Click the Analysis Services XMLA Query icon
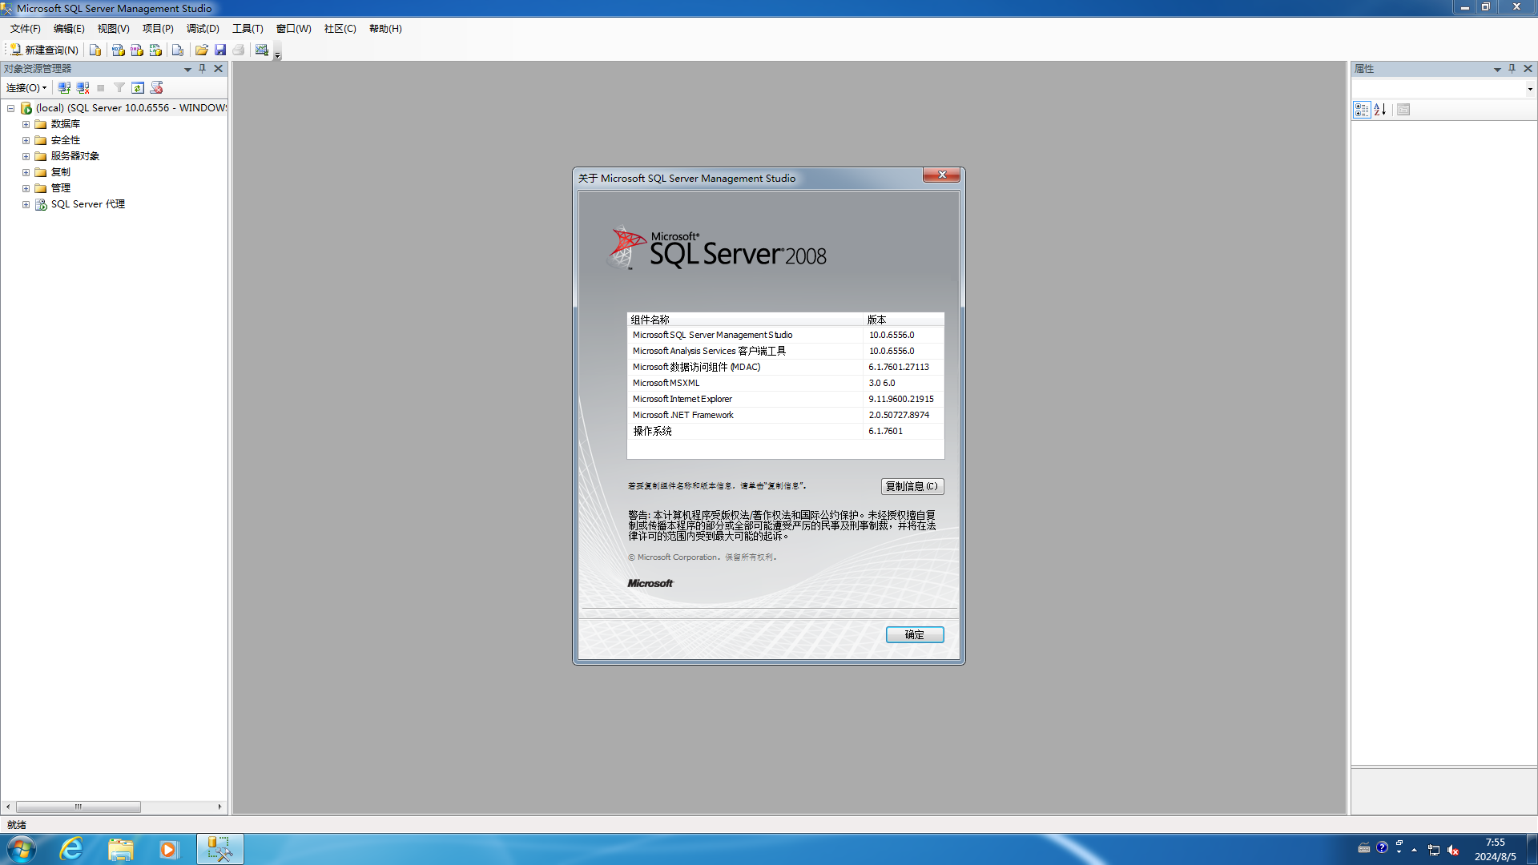This screenshot has height=865, width=1538. (x=155, y=50)
